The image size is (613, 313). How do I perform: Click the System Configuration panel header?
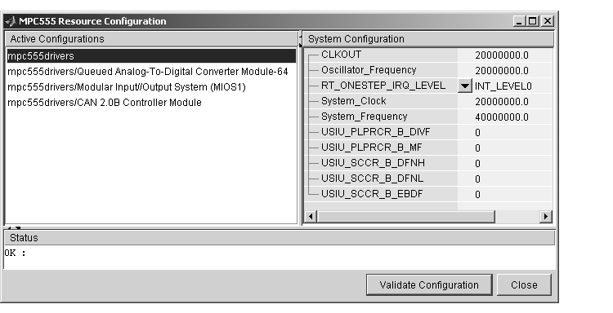tap(428, 39)
